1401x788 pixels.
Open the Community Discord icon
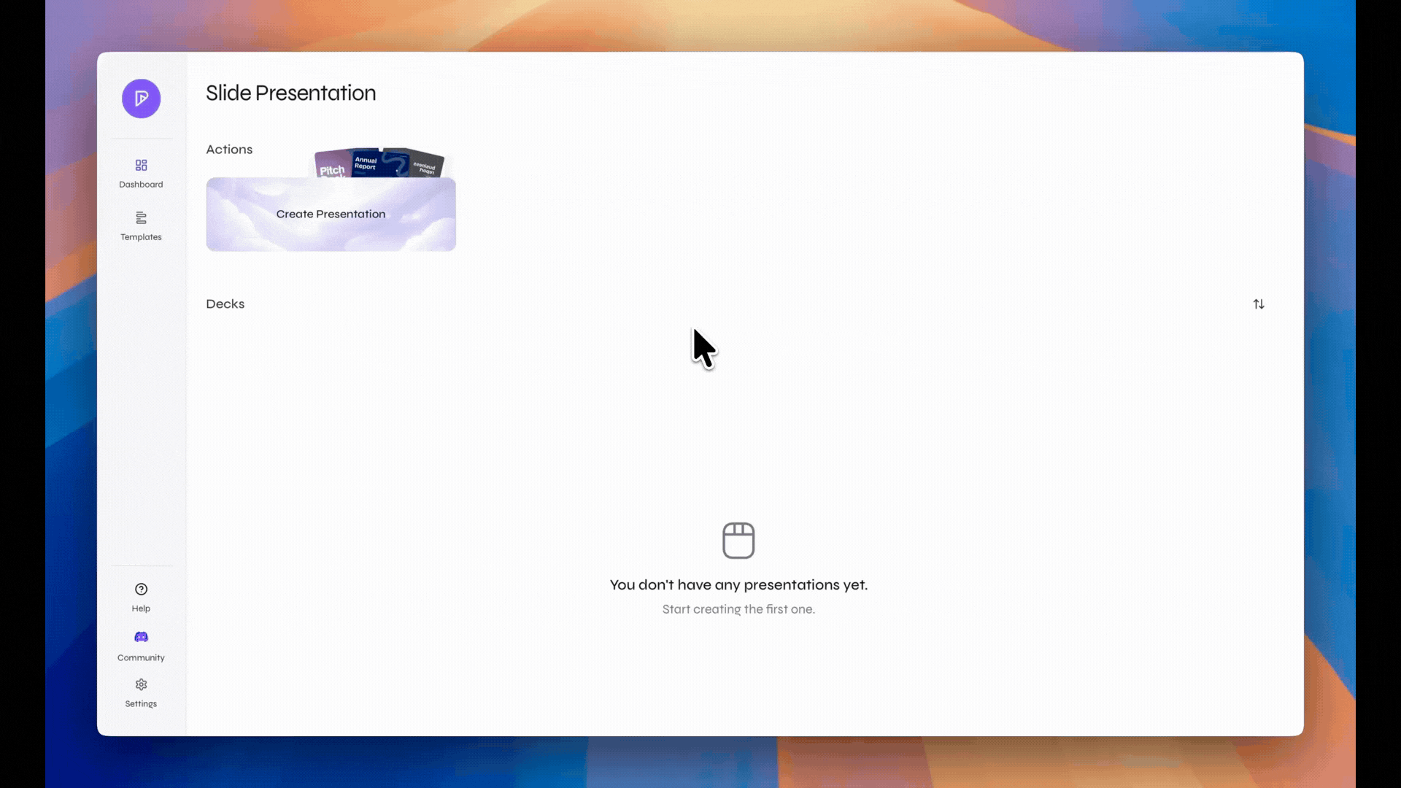click(x=141, y=637)
